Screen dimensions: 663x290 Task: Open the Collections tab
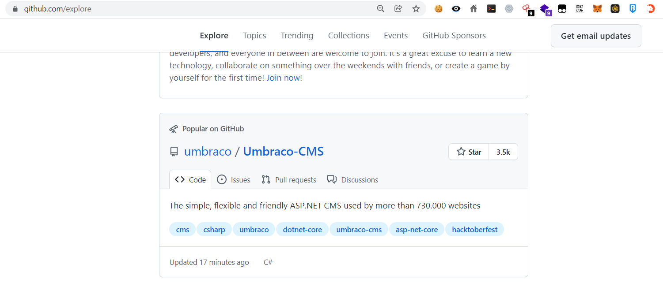tap(349, 36)
